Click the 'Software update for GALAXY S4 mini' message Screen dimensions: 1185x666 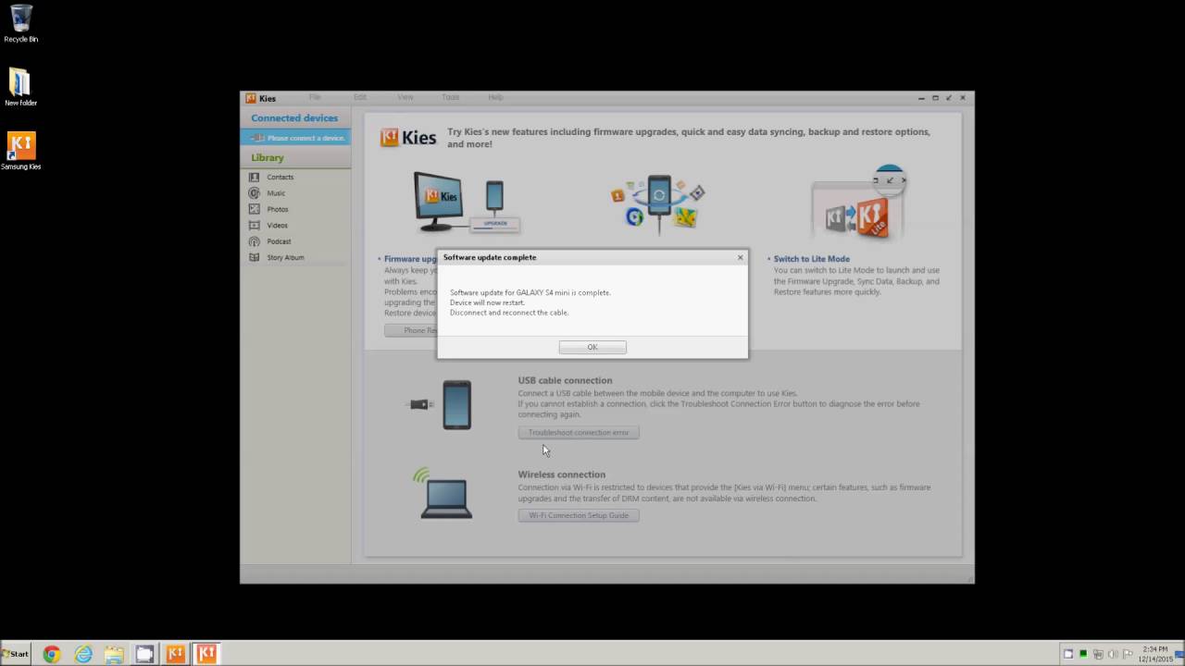(530, 292)
